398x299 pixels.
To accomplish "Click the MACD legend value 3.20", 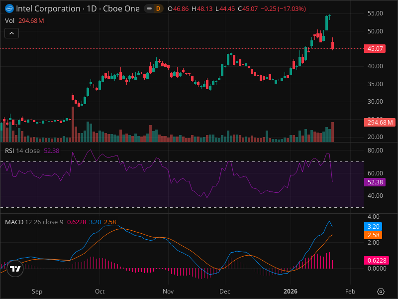I will coord(95,222).
